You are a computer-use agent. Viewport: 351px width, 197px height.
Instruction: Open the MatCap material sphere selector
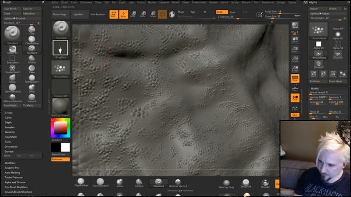(x=60, y=107)
